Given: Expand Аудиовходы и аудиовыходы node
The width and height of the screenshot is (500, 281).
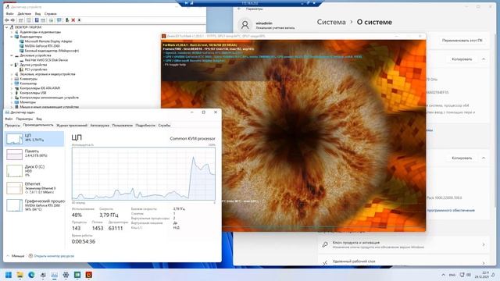Looking at the screenshot, I should (x=12, y=32).
